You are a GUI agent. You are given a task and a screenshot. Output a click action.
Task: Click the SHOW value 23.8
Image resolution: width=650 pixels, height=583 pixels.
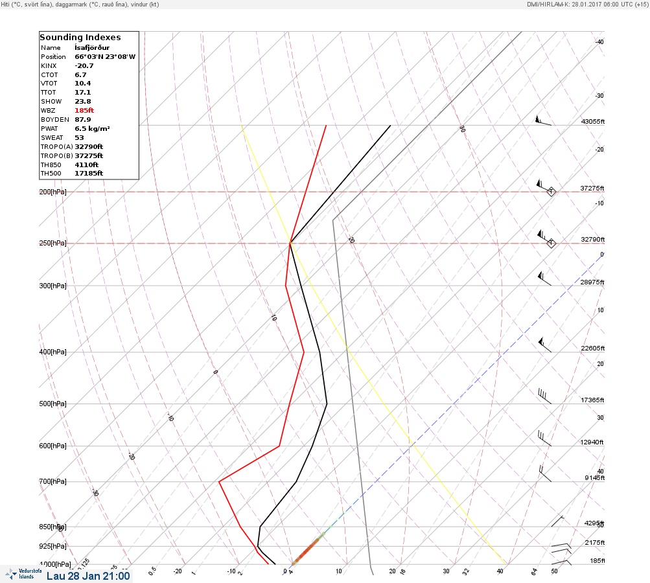82,102
